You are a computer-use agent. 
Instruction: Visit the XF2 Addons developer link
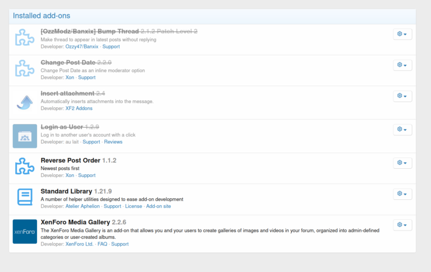pyautogui.click(x=79, y=108)
